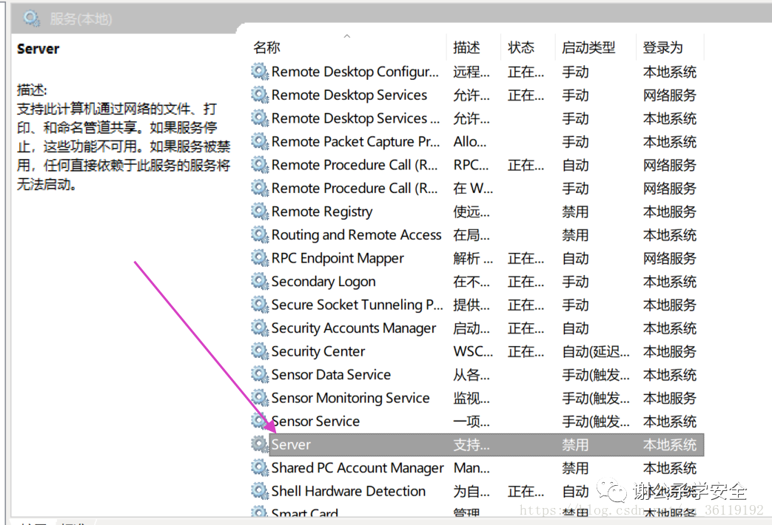The image size is (772, 525).
Task: Select the Remote Packet Capture Protocol row
Action: (355, 142)
